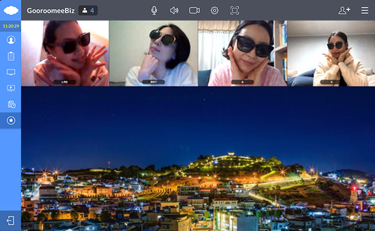Turn off the video camera
The height and width of the screenshot is (231, 375).
[x=195, y=11]
